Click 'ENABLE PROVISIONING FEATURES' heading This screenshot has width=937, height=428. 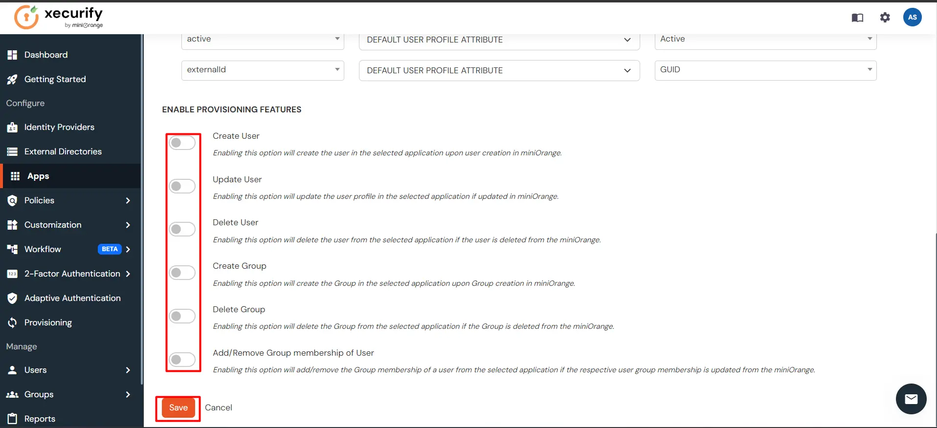point(232,109)
